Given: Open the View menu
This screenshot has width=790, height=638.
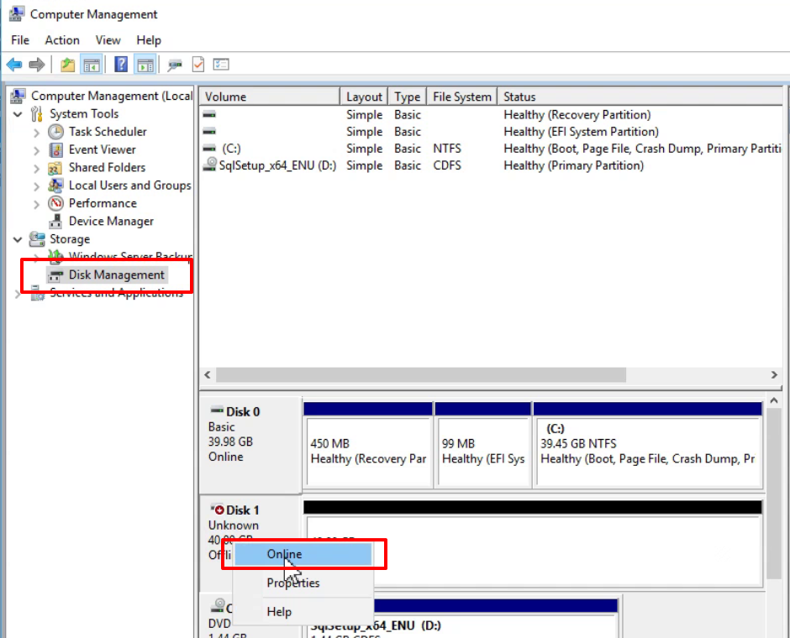Looking at the screenshot, I should coord(108,40).
